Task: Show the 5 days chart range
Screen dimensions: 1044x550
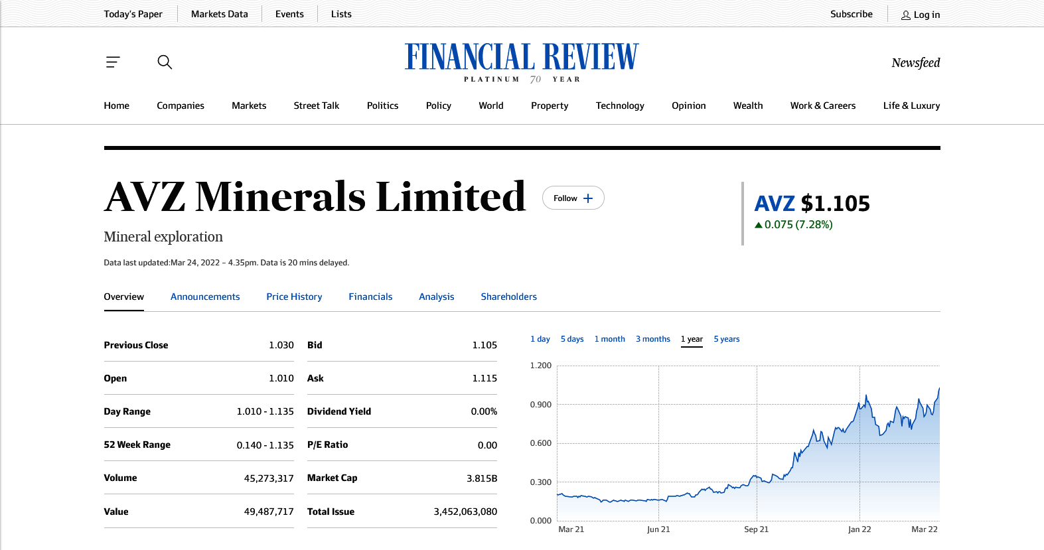Action: click(572, 339)
